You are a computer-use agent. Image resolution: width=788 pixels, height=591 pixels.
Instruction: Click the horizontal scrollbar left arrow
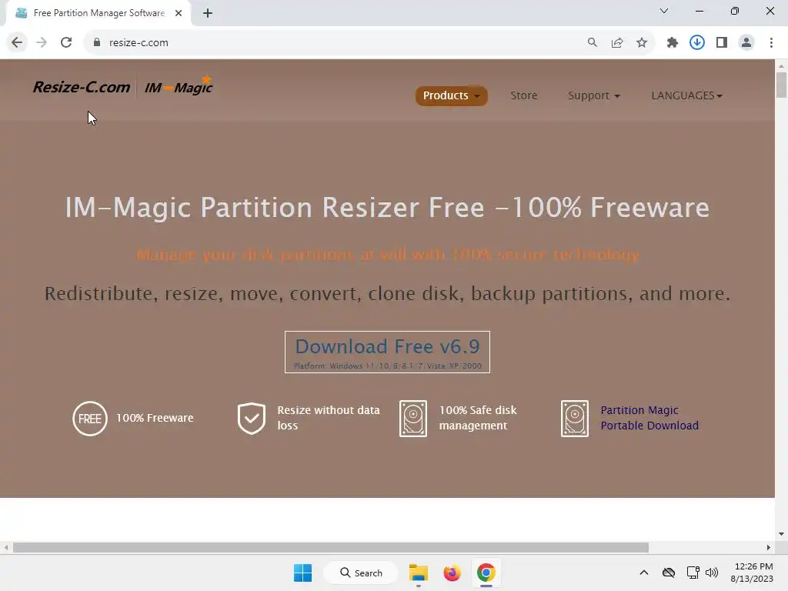[6, 547]
